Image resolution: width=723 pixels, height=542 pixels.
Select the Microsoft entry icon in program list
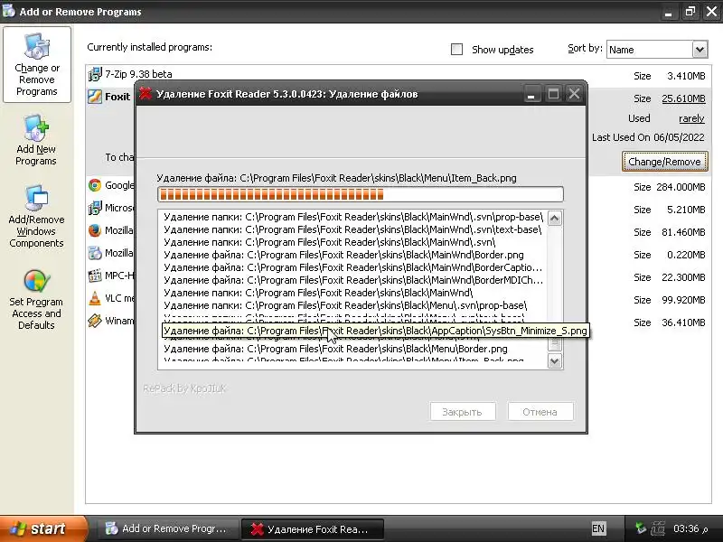(x=95, y=208)
